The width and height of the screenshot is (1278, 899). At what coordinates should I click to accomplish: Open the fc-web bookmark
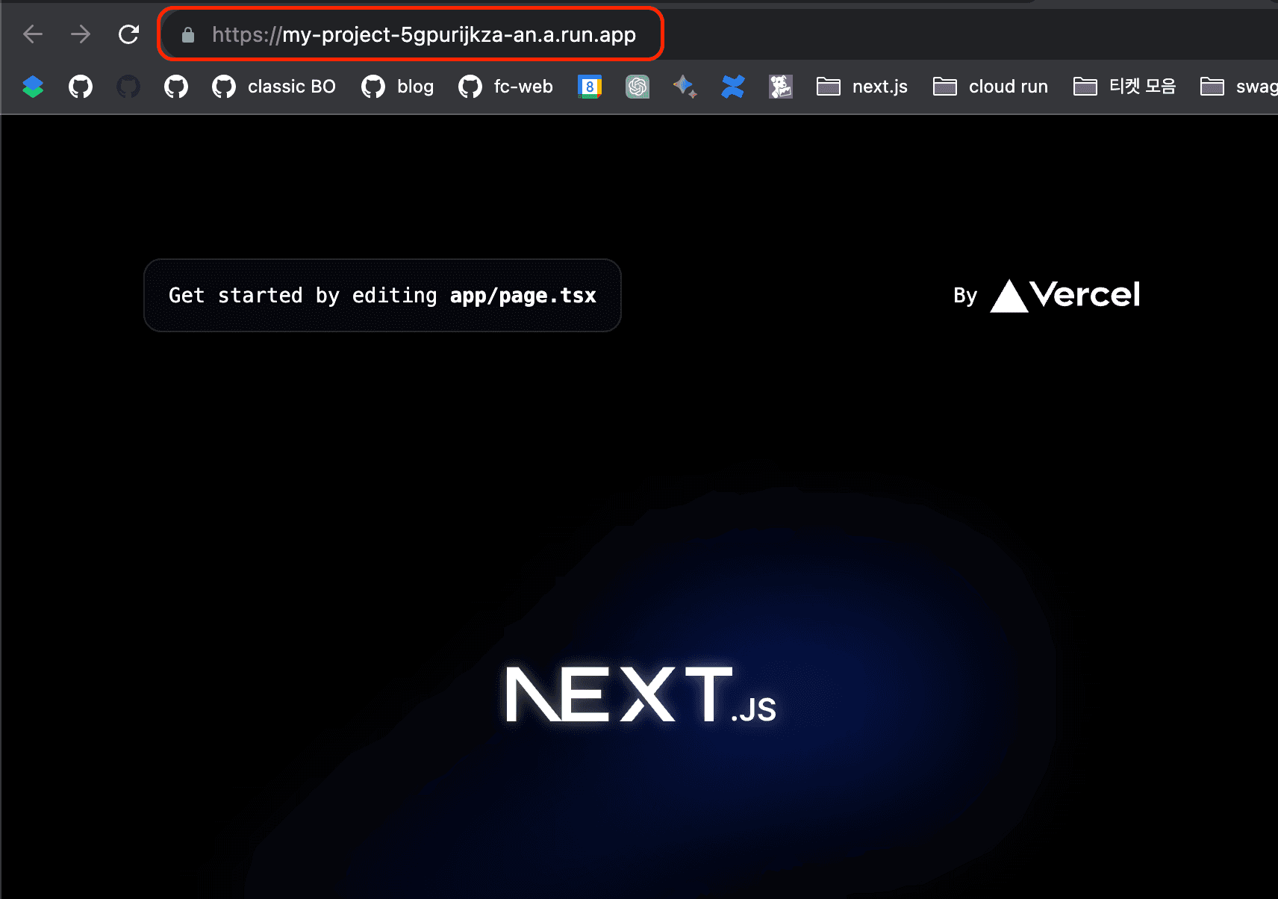(x=506, y=87)
